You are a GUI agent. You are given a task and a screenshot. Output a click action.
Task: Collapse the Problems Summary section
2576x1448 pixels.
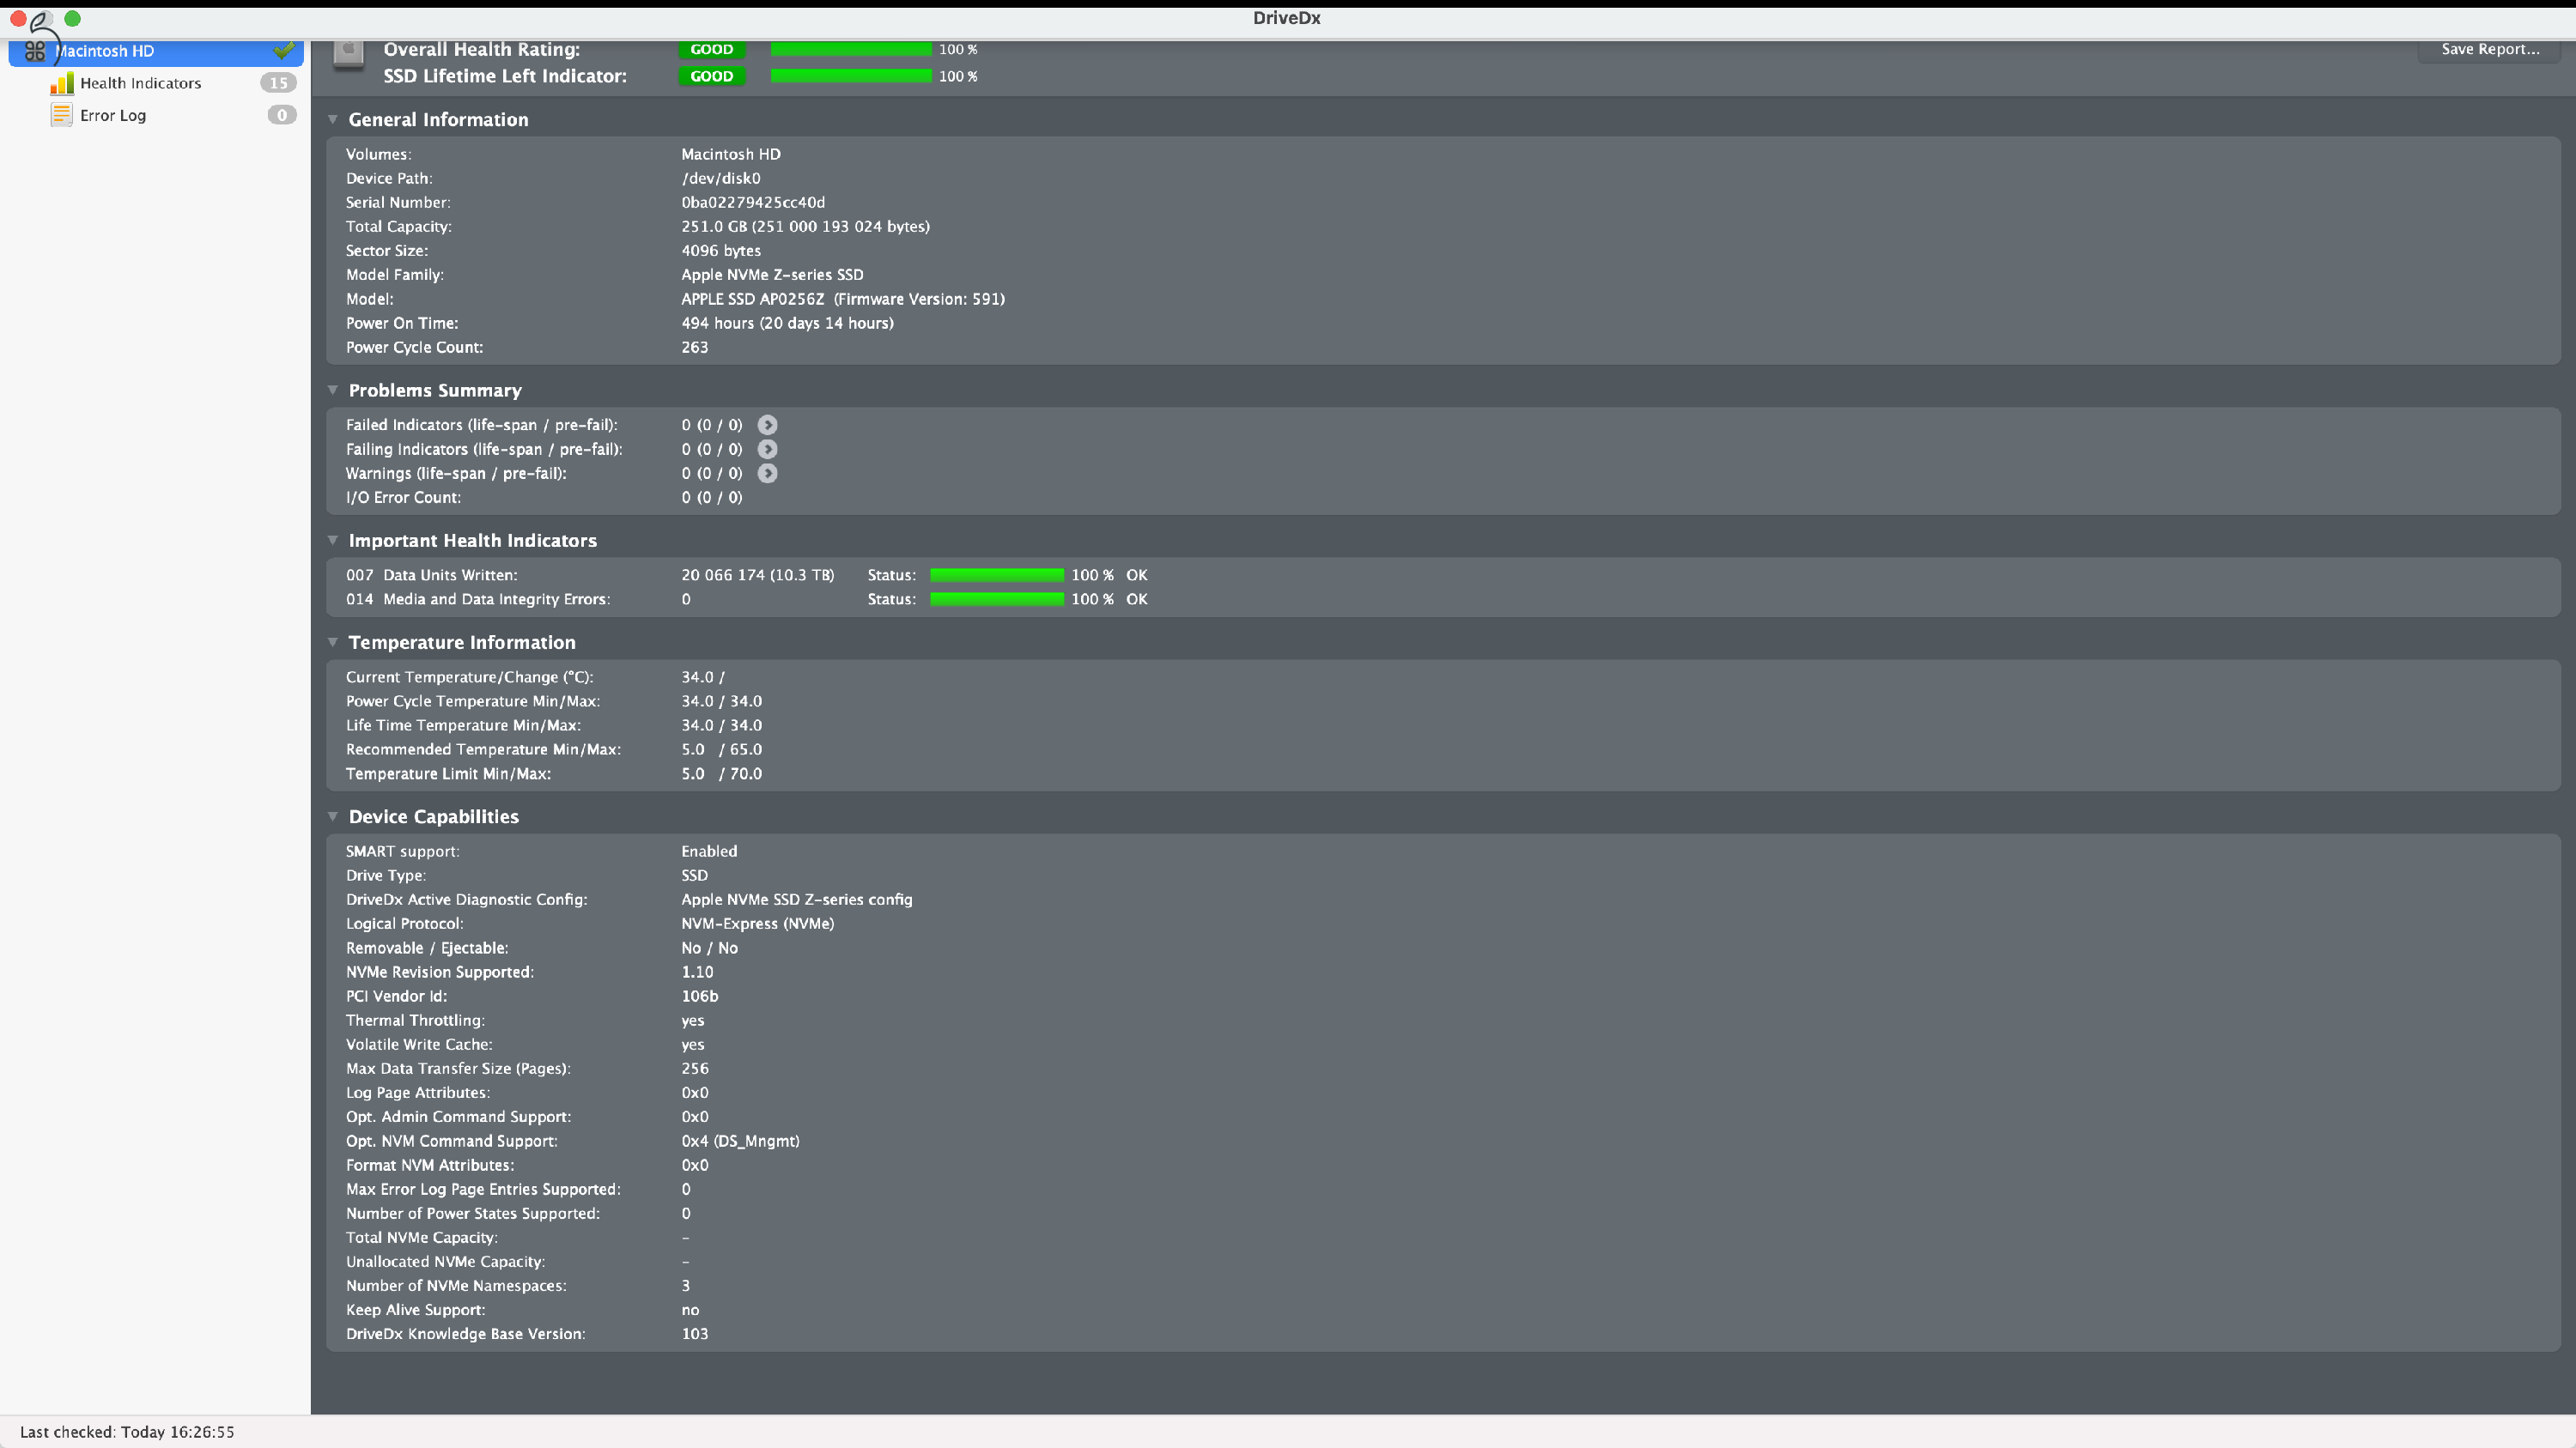[x=333, y=390]
